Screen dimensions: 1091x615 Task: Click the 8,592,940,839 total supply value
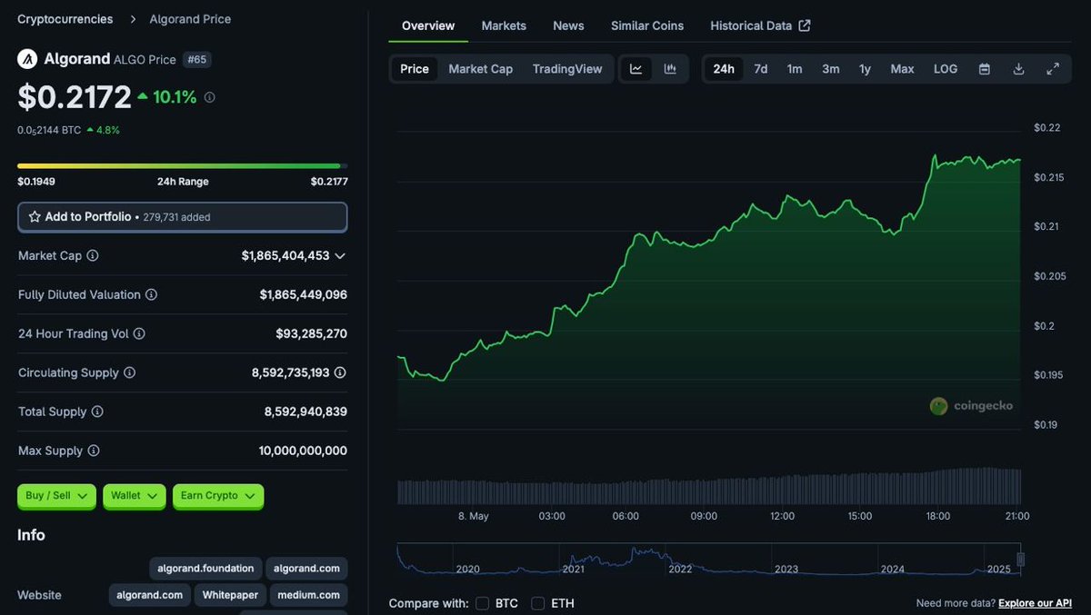[305, 412]
